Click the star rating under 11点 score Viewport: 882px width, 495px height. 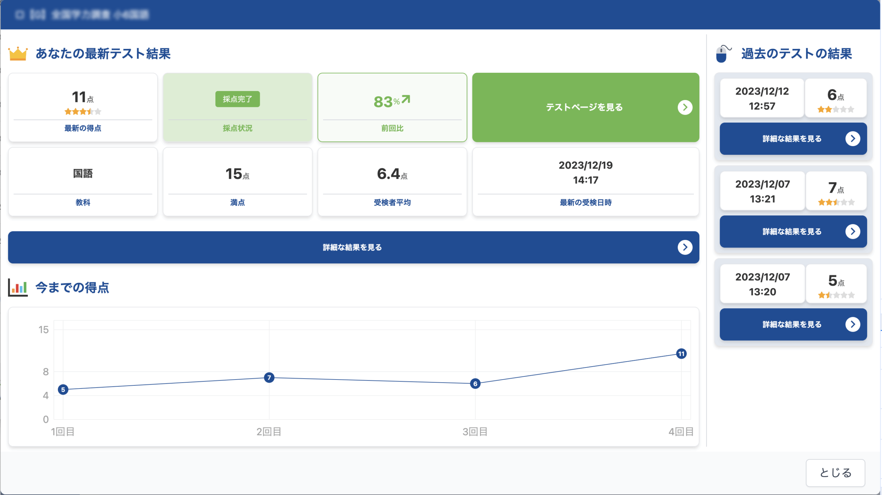click(83, 112)
